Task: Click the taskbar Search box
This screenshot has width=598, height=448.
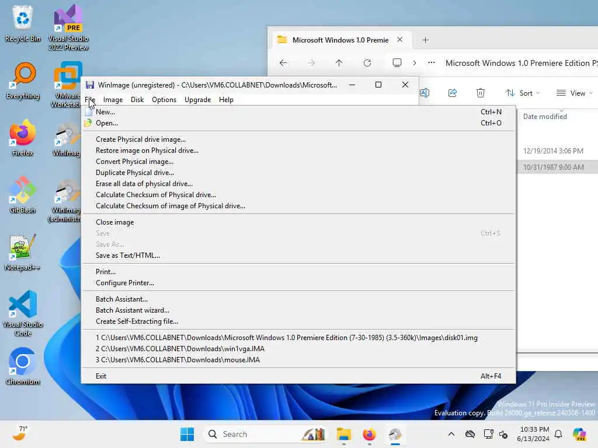Action: point(266,434)
